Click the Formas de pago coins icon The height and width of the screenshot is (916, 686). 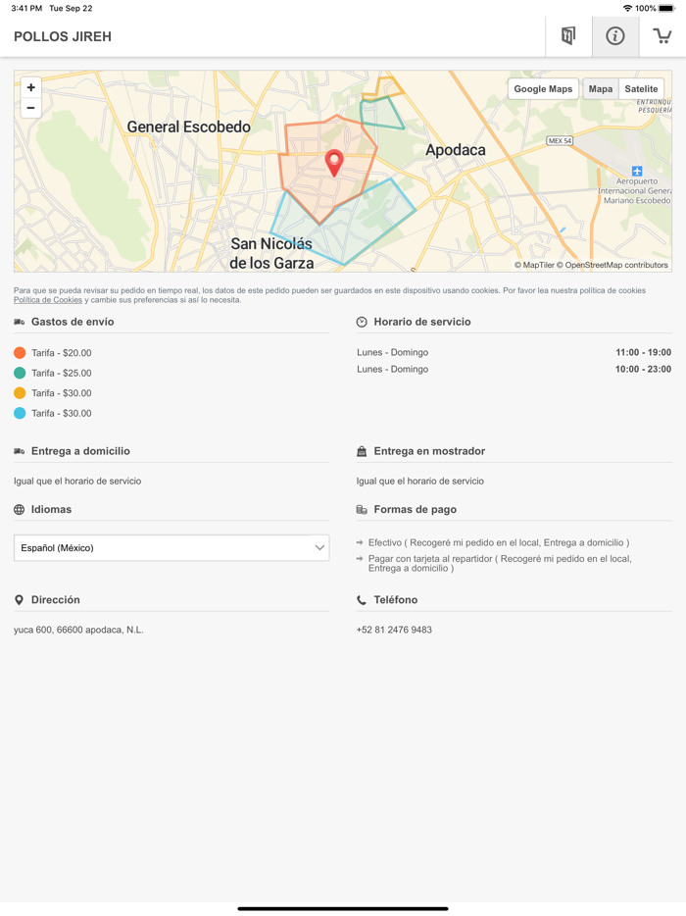pyautogui.click(x=362, y=509)
